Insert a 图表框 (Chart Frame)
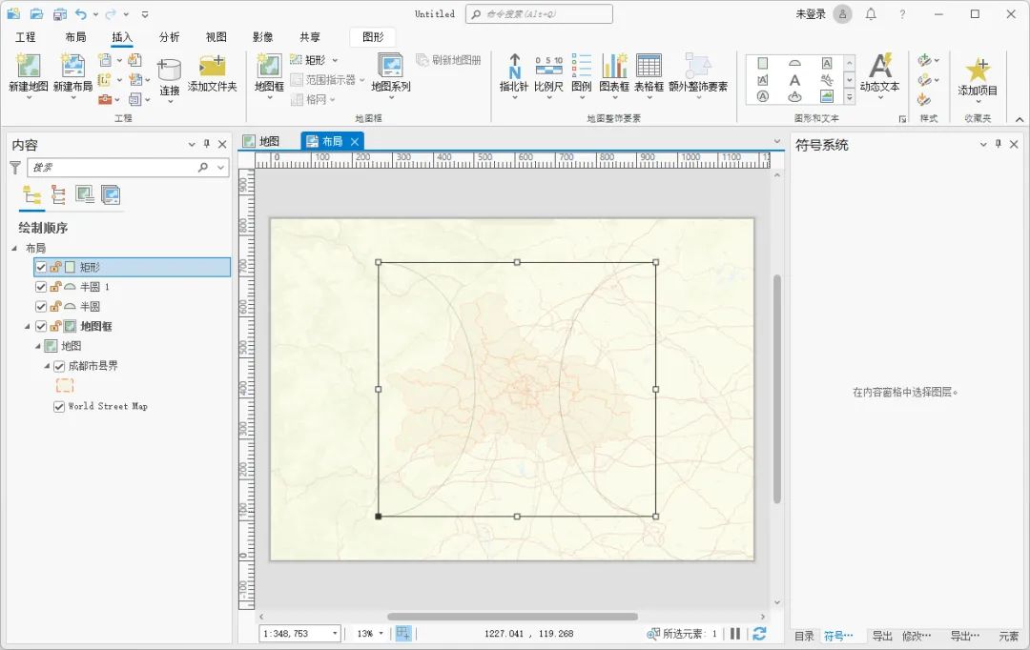The width and height of the screenshot is (1030, 650). click(x=614, y=67)
